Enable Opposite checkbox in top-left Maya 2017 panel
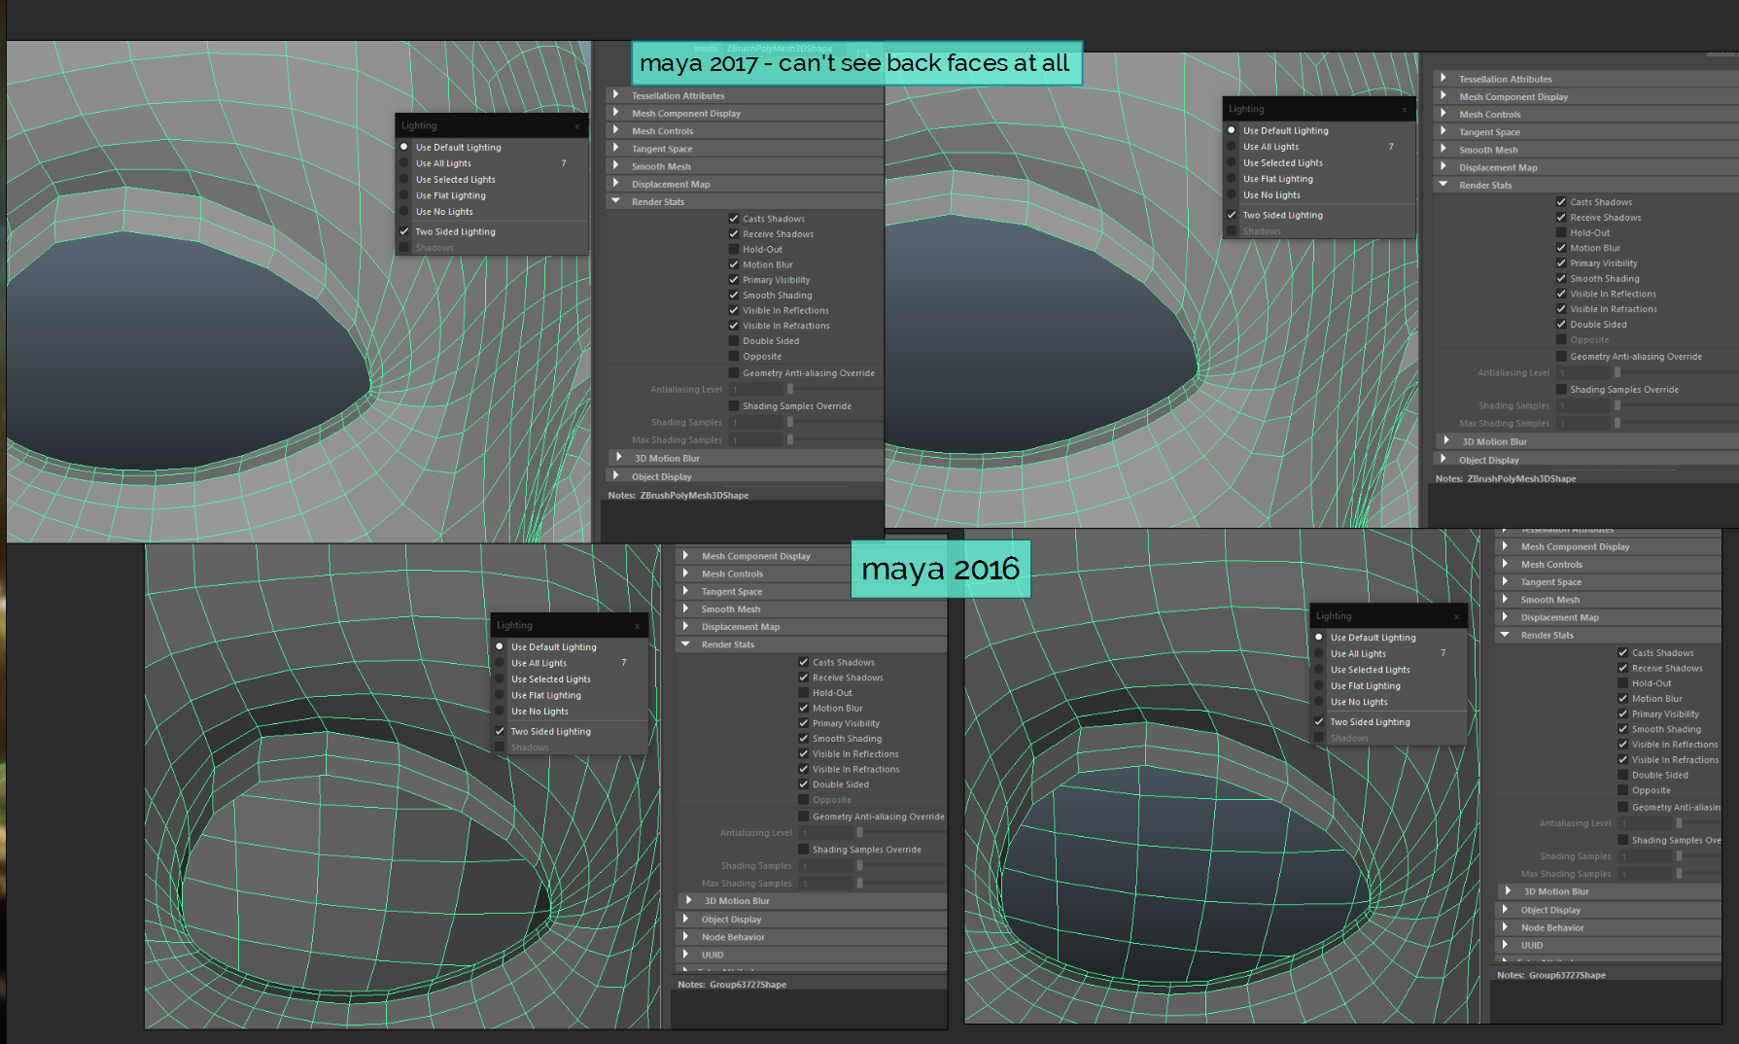1739x1044 pixels. pos(734,357)
